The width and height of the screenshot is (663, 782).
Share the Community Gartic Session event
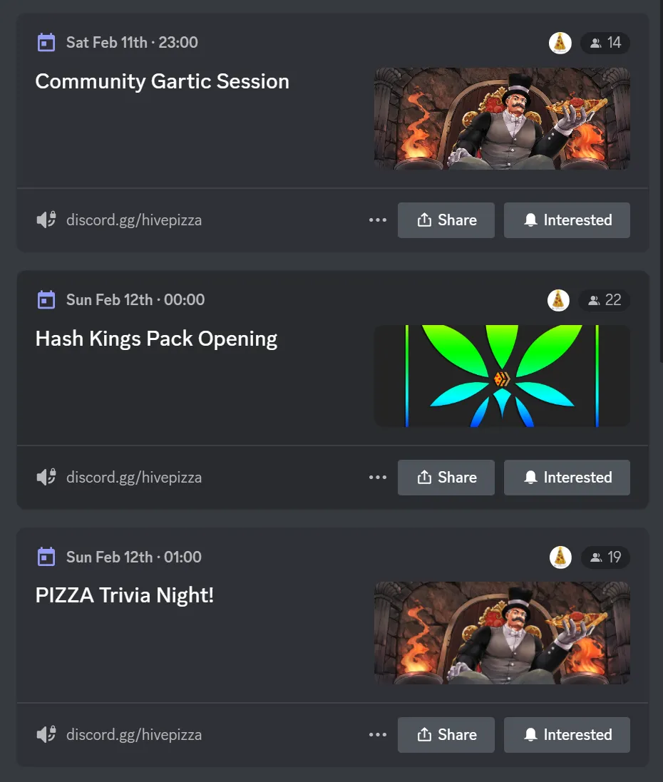446,220
